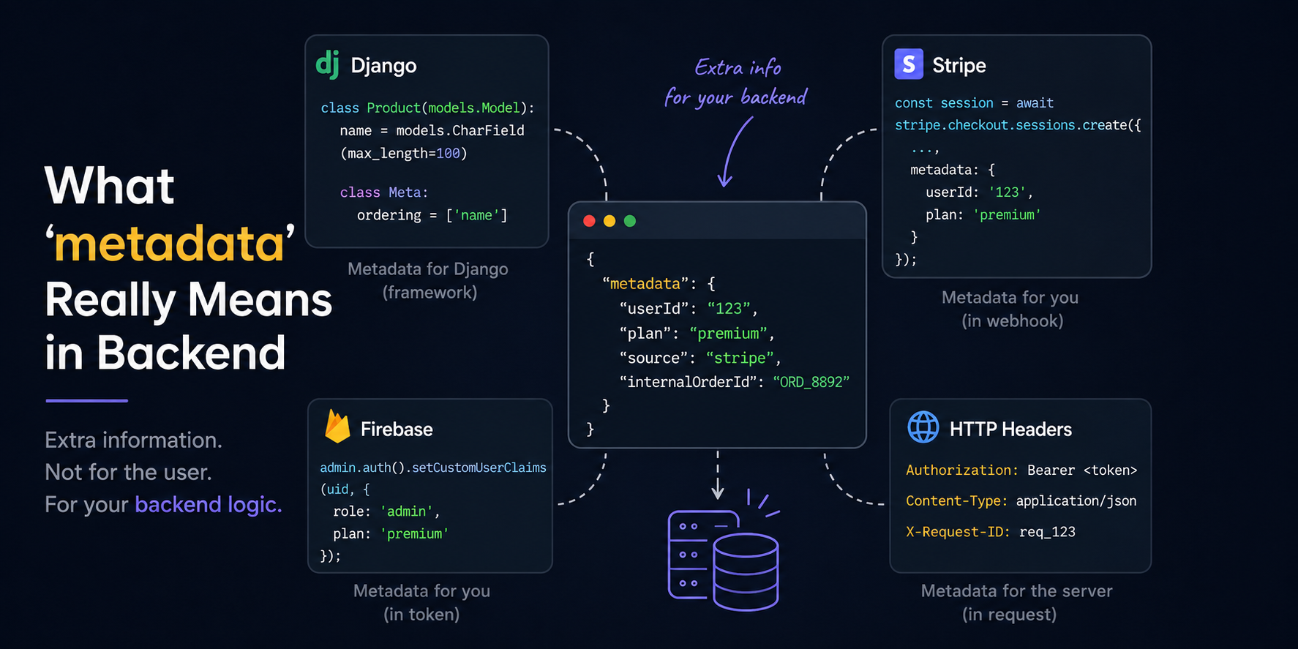Click the yellow window dot
This screenshot has width=1298, height=649.
point(609,221)
